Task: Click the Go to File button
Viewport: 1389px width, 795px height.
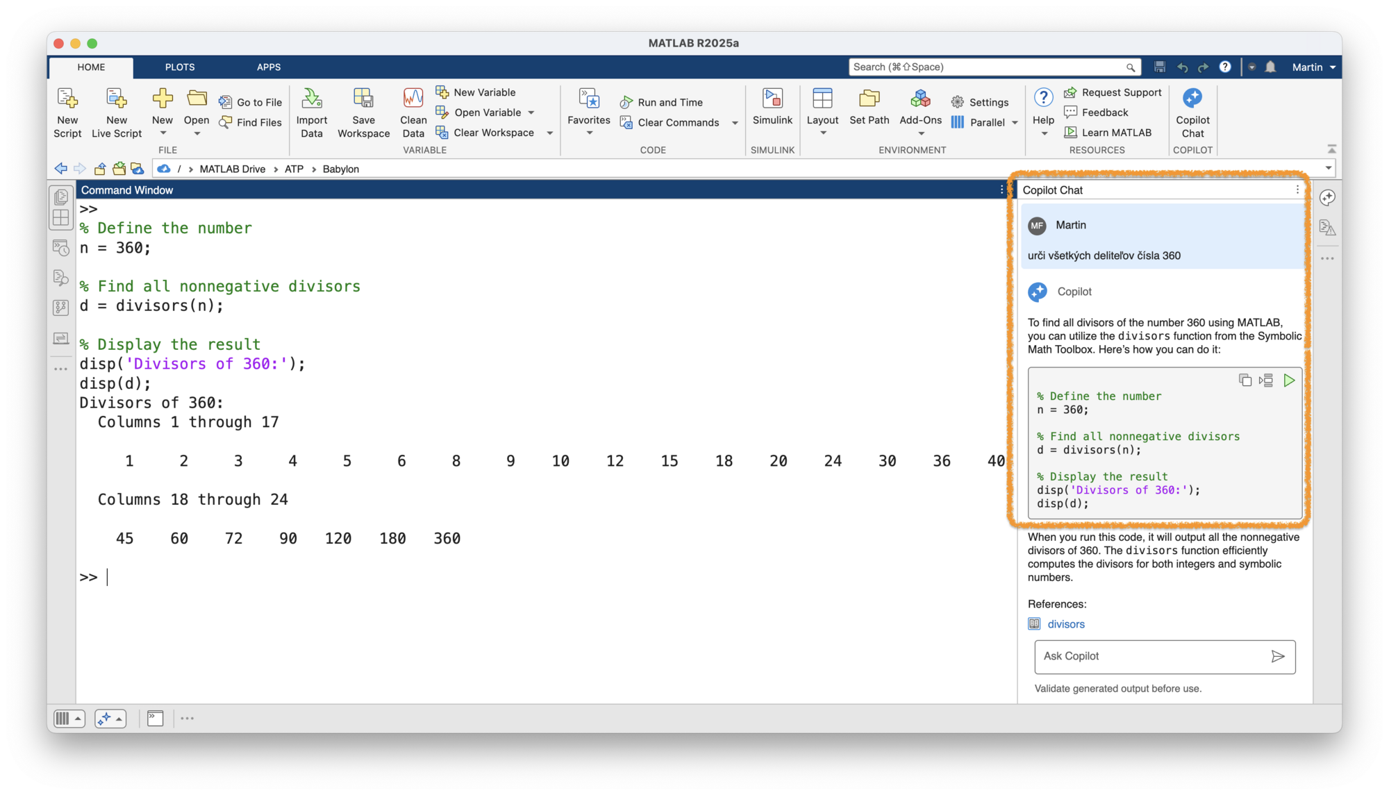Action: [251, 102]
